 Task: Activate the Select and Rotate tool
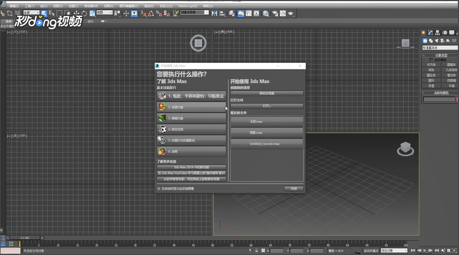84,13
